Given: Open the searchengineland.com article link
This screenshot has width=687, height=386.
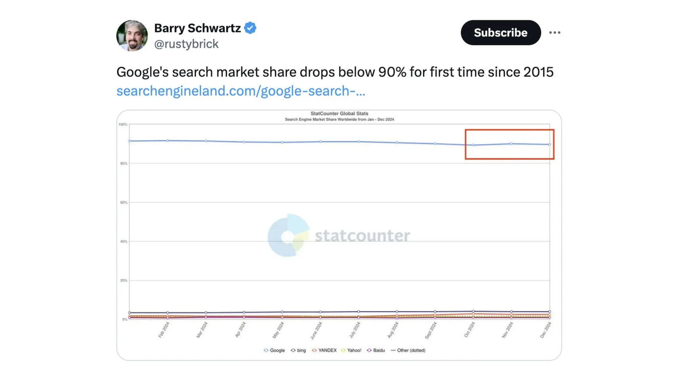Looking at the screenshot, I should pos(241,91).
